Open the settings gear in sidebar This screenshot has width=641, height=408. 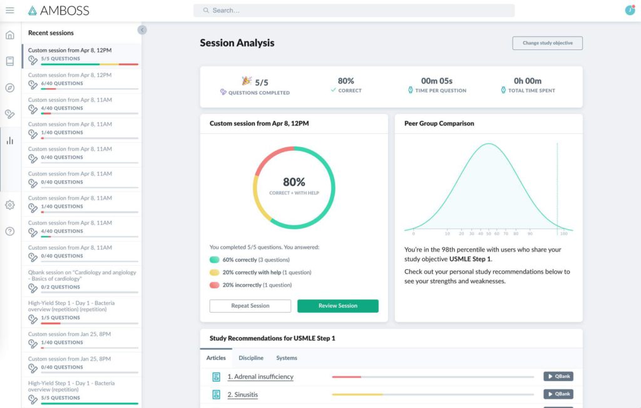point(10,205)
